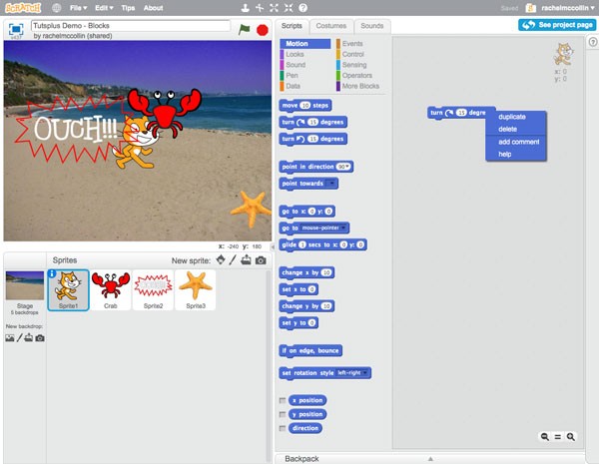Viewport: 599px width, 464px height.
Task: Tick the y position checkbox
Action: tap(283, 414)
